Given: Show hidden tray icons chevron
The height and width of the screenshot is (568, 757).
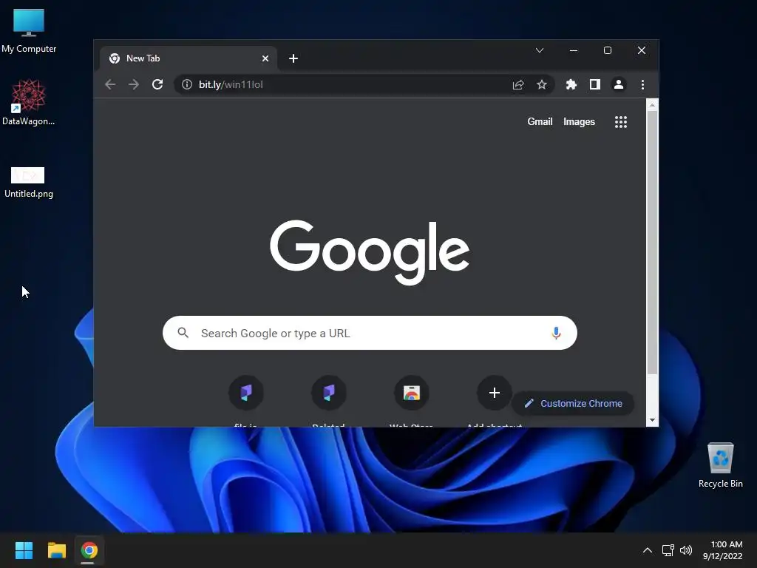Looking at the screenshot, I should click(648, 550).
